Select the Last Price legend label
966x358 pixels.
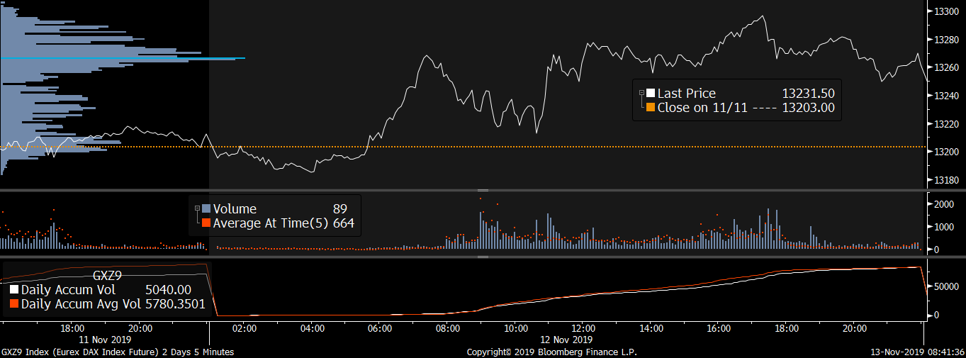pyautogui.click(x=687, y=93)
